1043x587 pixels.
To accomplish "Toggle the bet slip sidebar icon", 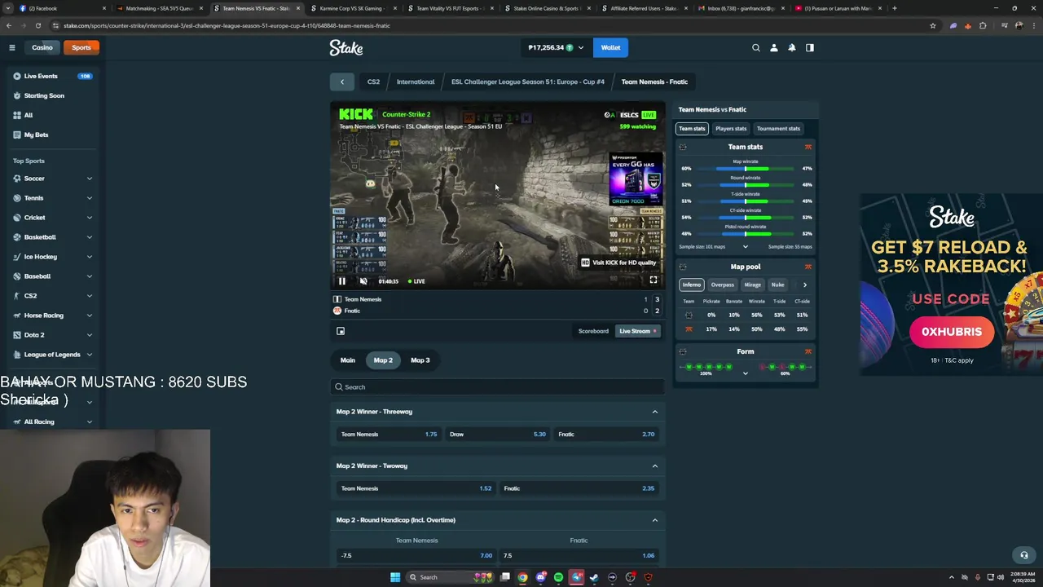I will pyautogui.click(x=810, y=47).
